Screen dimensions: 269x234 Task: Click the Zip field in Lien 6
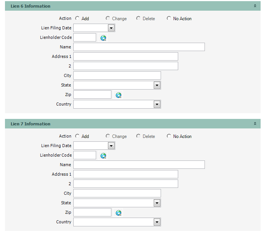pos(92,95)
